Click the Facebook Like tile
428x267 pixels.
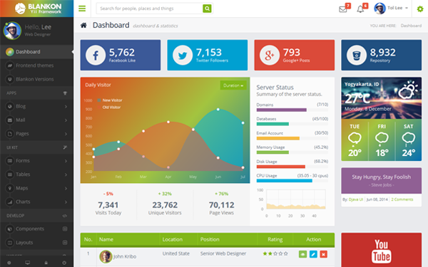[121, 55]
